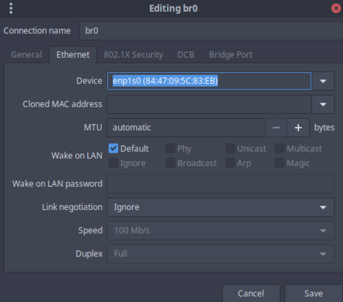
Task: Switch to the General tab
Action: (26, 55)
